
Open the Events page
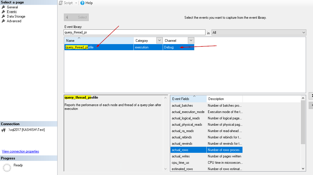point(12,12)
